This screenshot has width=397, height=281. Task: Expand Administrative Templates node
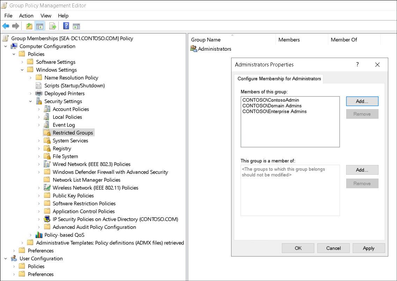(22, 243)
